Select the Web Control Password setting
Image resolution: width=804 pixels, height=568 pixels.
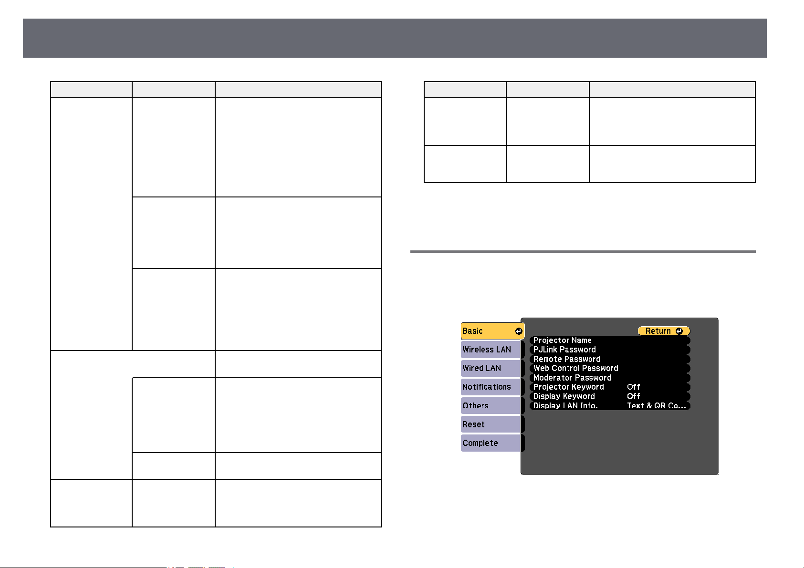(x=610, y=368)
